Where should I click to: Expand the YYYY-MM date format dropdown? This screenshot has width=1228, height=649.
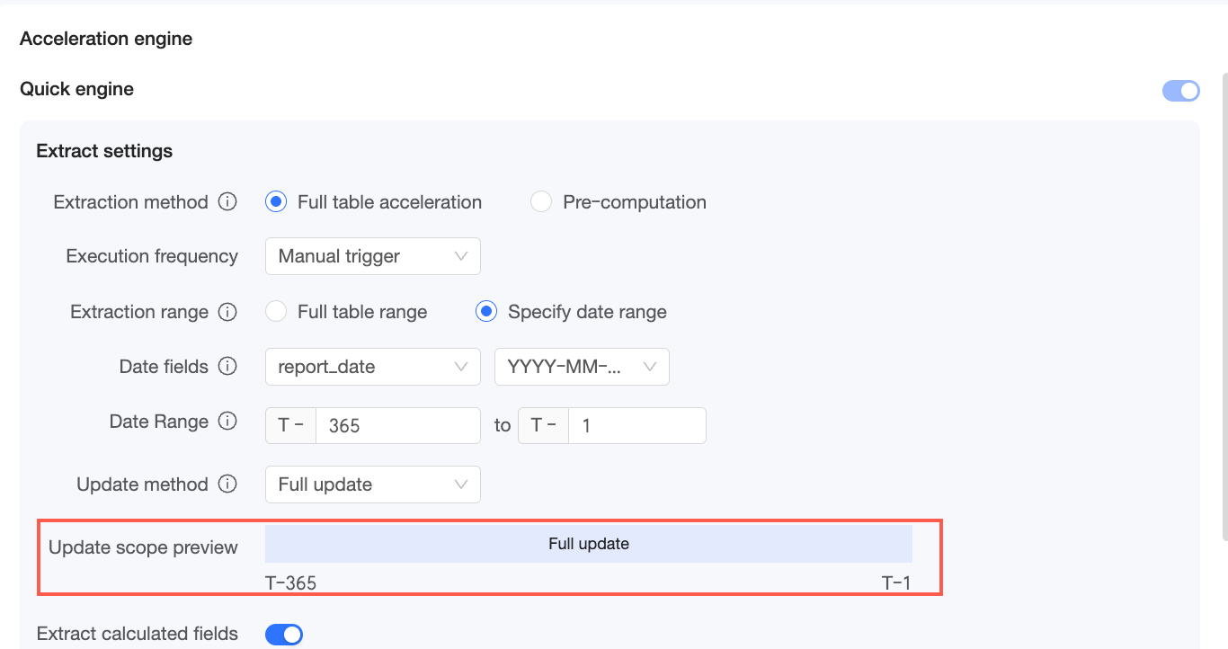582,367
